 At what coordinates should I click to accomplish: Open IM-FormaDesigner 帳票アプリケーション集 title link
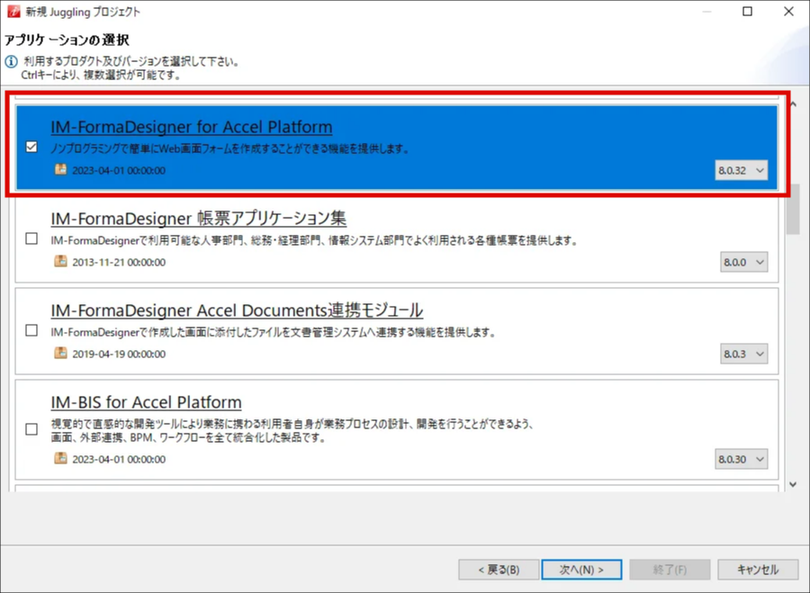(x=198, y=218)
